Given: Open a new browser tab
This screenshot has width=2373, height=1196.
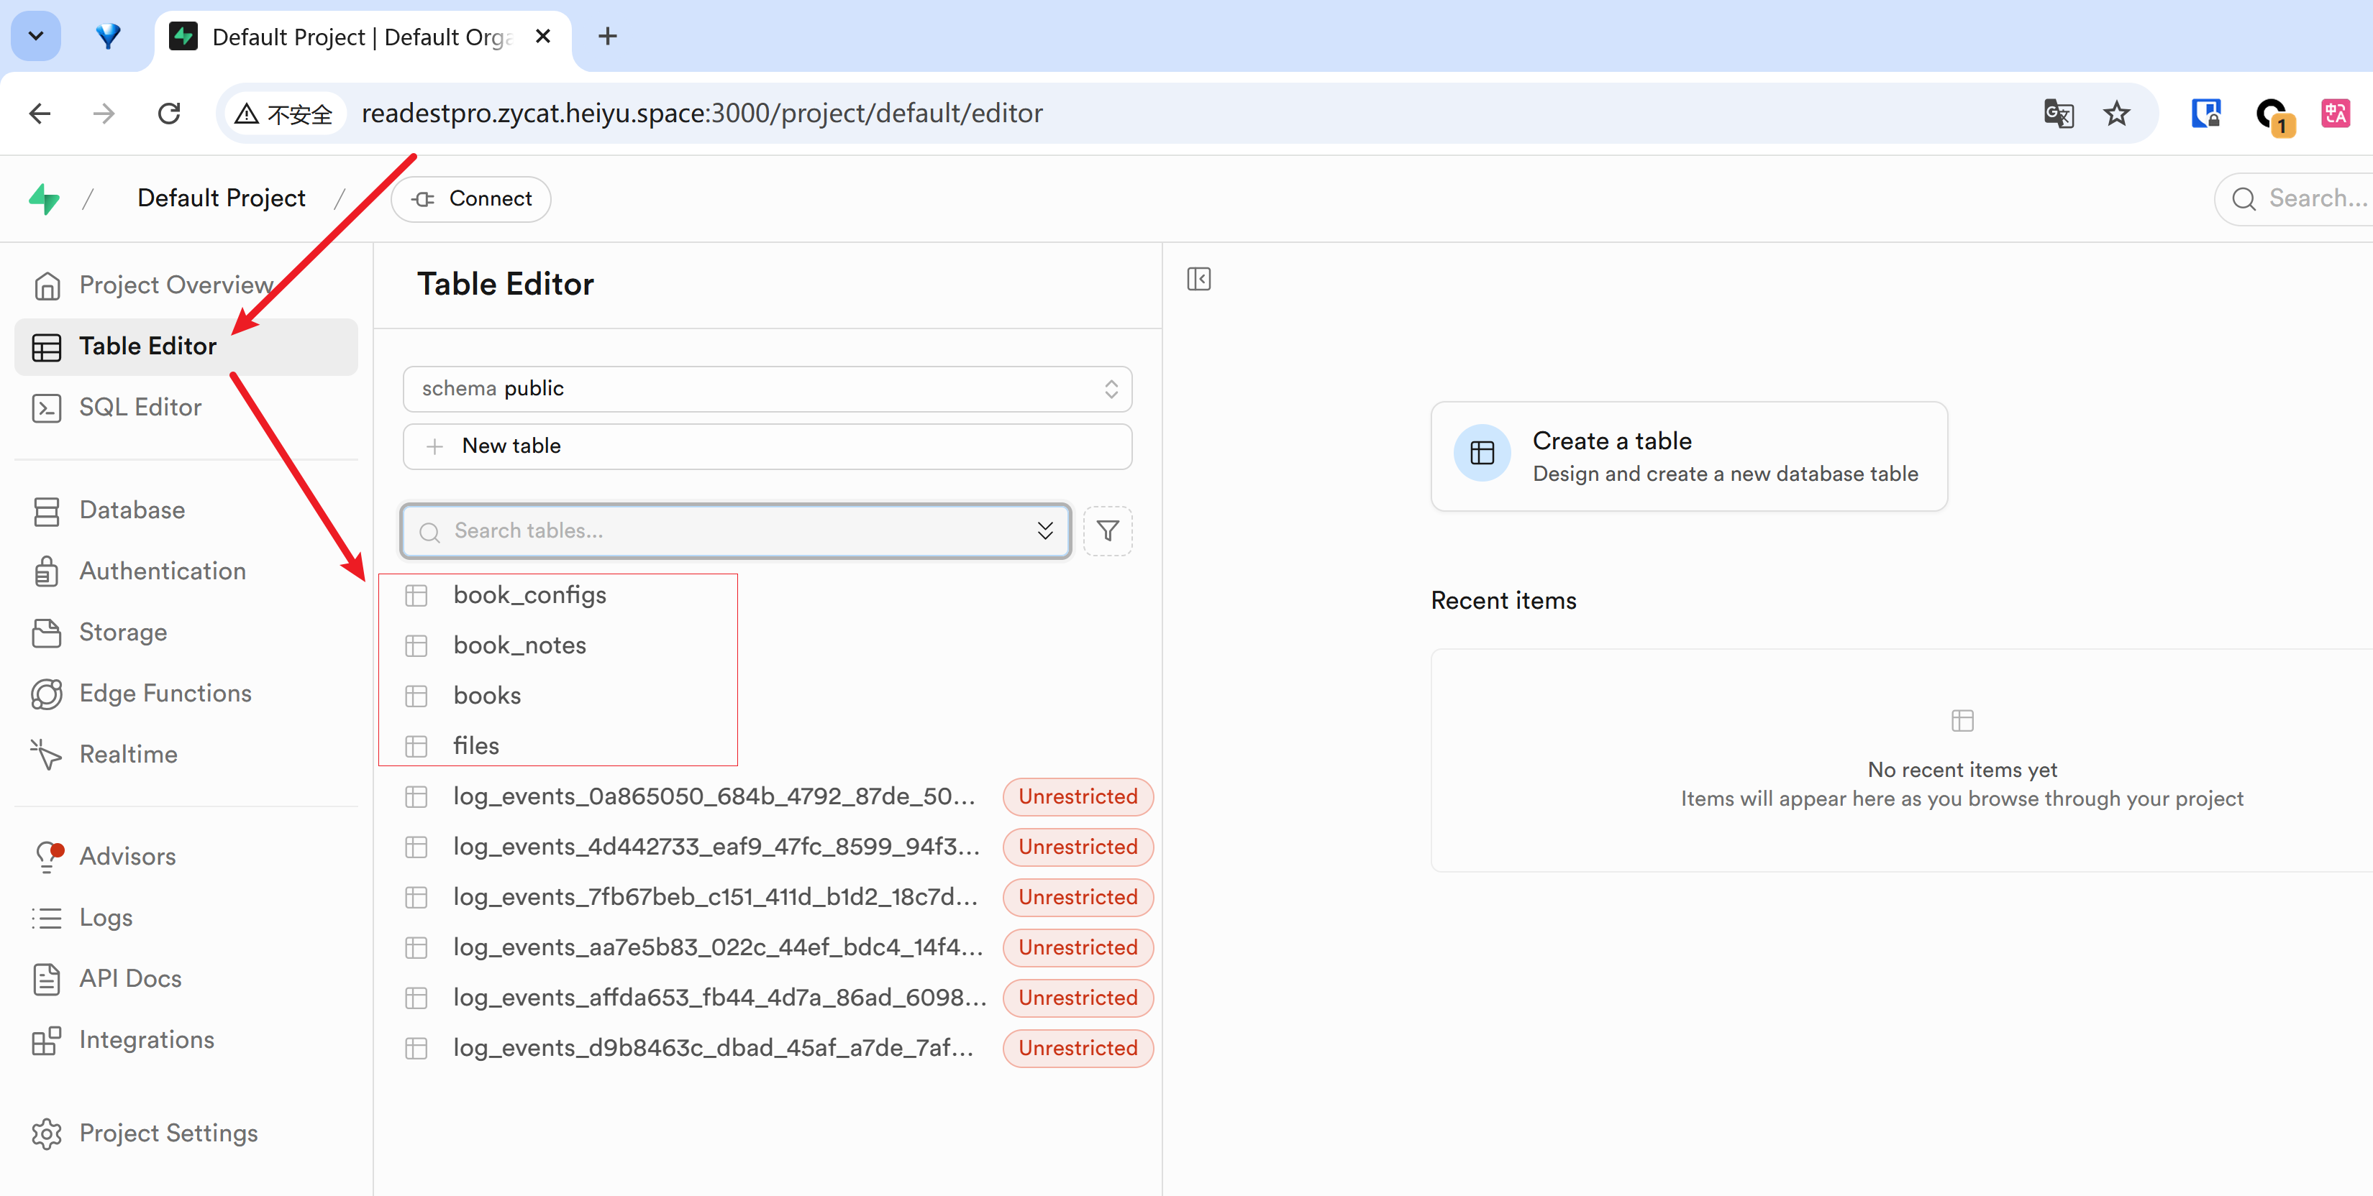Looking at the screenshot, I should coord(607,36).
